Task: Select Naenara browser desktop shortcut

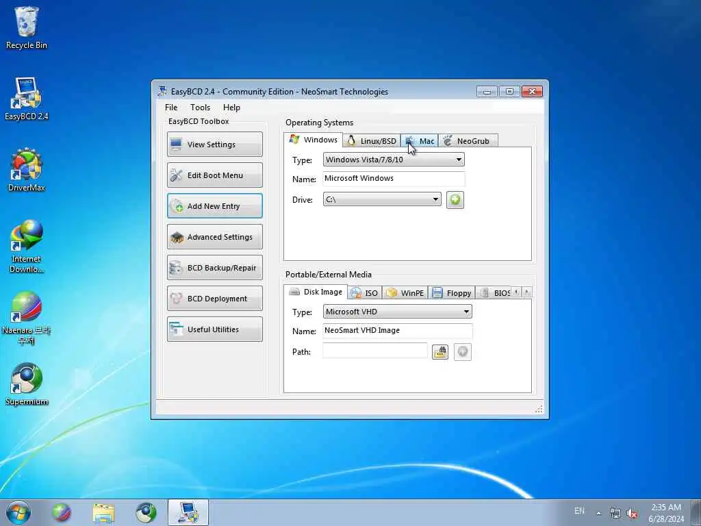Action: pyautogui.click(x=27, y=318)
